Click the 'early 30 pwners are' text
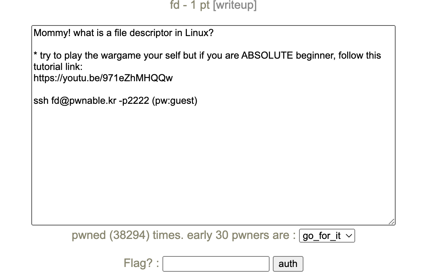The width and height of the screenshot is (424, 279). [x=241, y=236]
